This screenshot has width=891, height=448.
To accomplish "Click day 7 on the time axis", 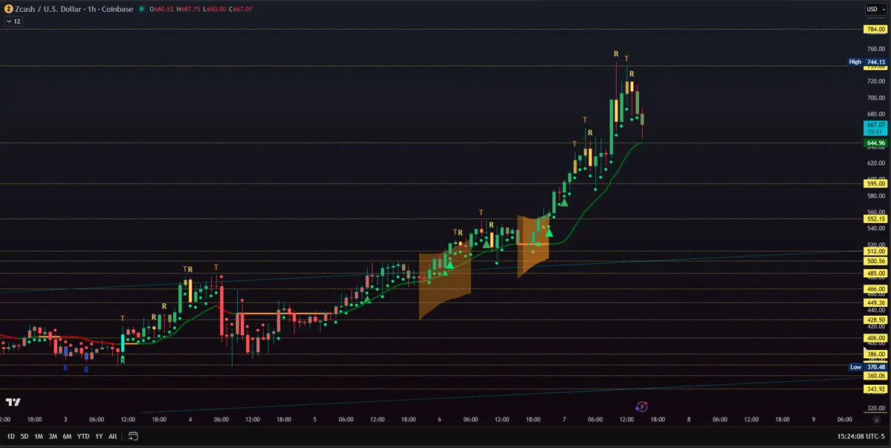I will tap(564, 420).
